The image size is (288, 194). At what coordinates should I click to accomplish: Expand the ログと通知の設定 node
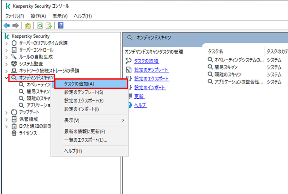click(7, 127)
